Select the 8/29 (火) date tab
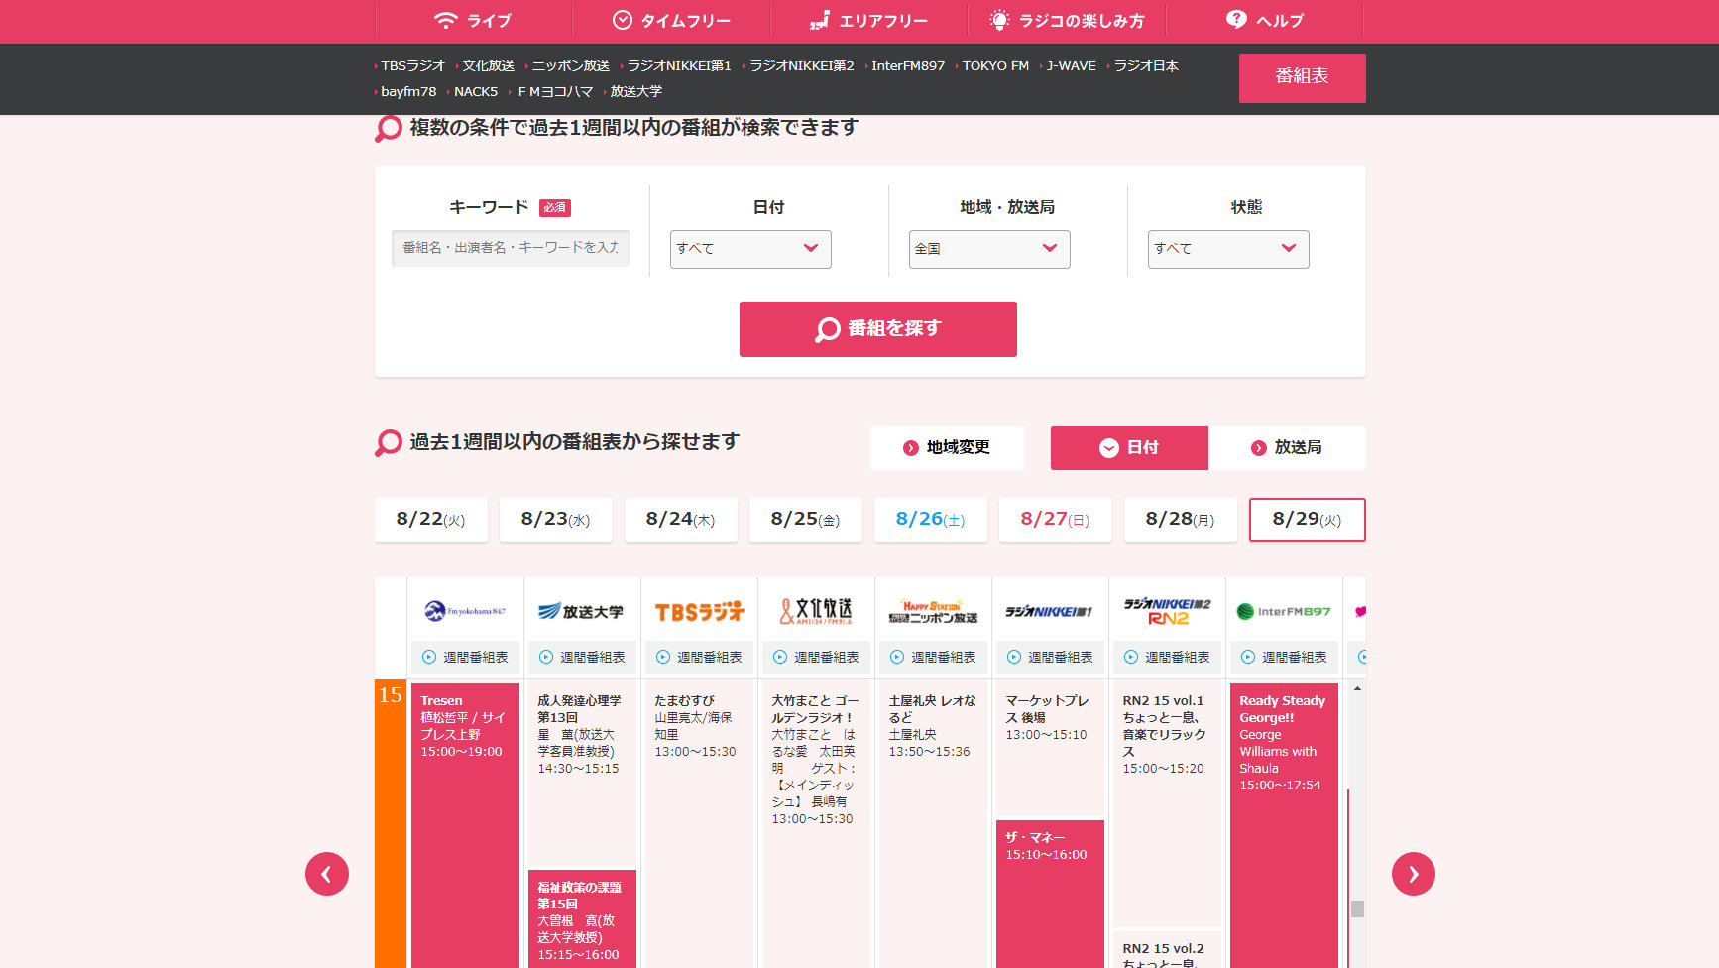The image size is (1719, 968). [1308, 520]
